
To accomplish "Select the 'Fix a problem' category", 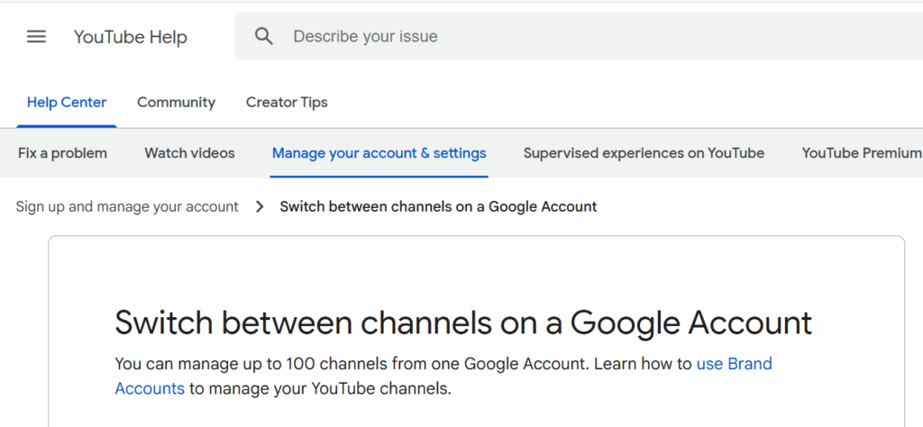I will 62,153.
